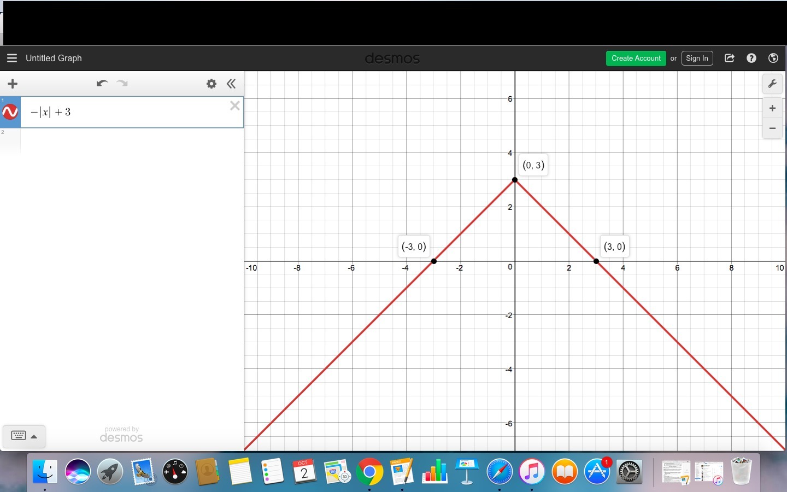Click the Add Item plus button
This screenshot has height=492, width=787.
tap(13, 84)
